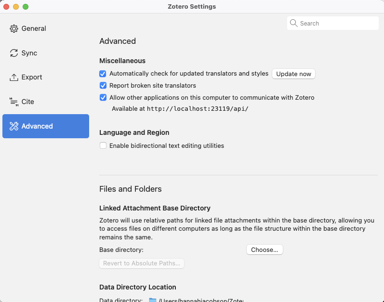Select the Cite settings pane
Image resolution: width=384 pixels, height=302 pixels.
pyautogui.click(x=46, y=102)
